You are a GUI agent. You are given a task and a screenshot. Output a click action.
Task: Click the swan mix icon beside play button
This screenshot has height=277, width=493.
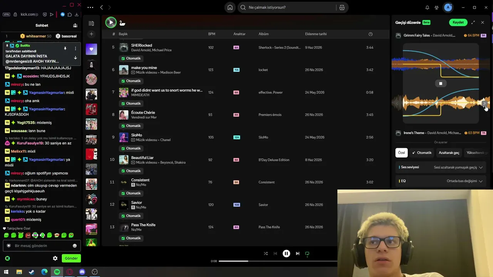pyautogui.click(x=122, y=23)
